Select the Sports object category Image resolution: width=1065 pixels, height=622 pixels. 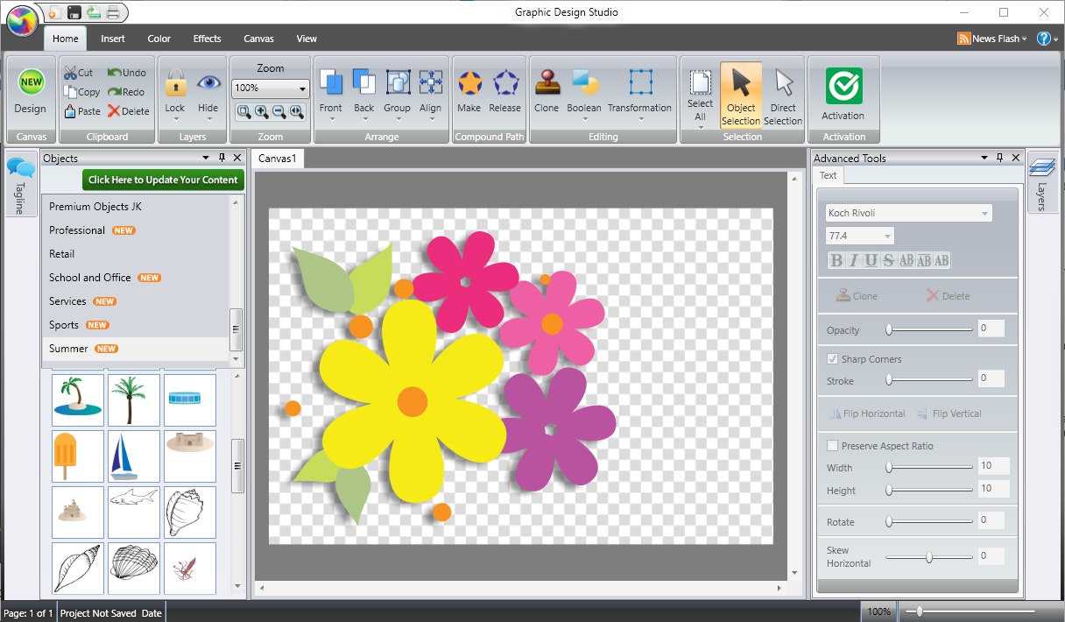[64, 325]
